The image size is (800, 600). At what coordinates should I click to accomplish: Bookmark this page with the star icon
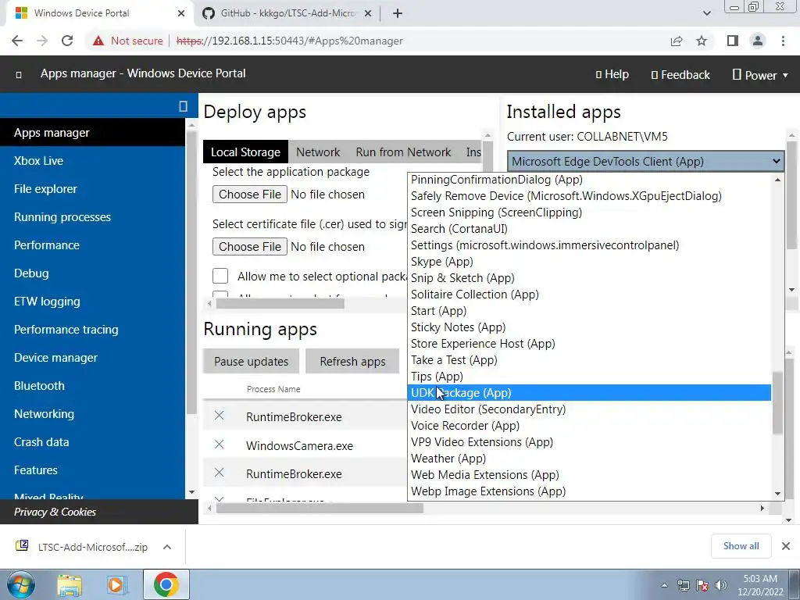pyautogui.click(x=702, y=41)
